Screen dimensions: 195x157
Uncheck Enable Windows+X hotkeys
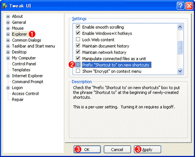(x=78, y=33)
